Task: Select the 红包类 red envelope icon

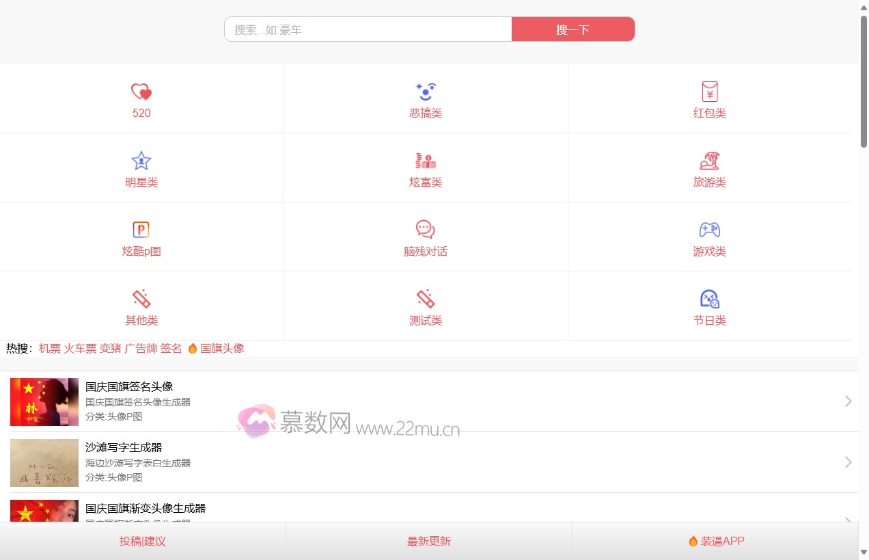Action: (x=710, y=92)
